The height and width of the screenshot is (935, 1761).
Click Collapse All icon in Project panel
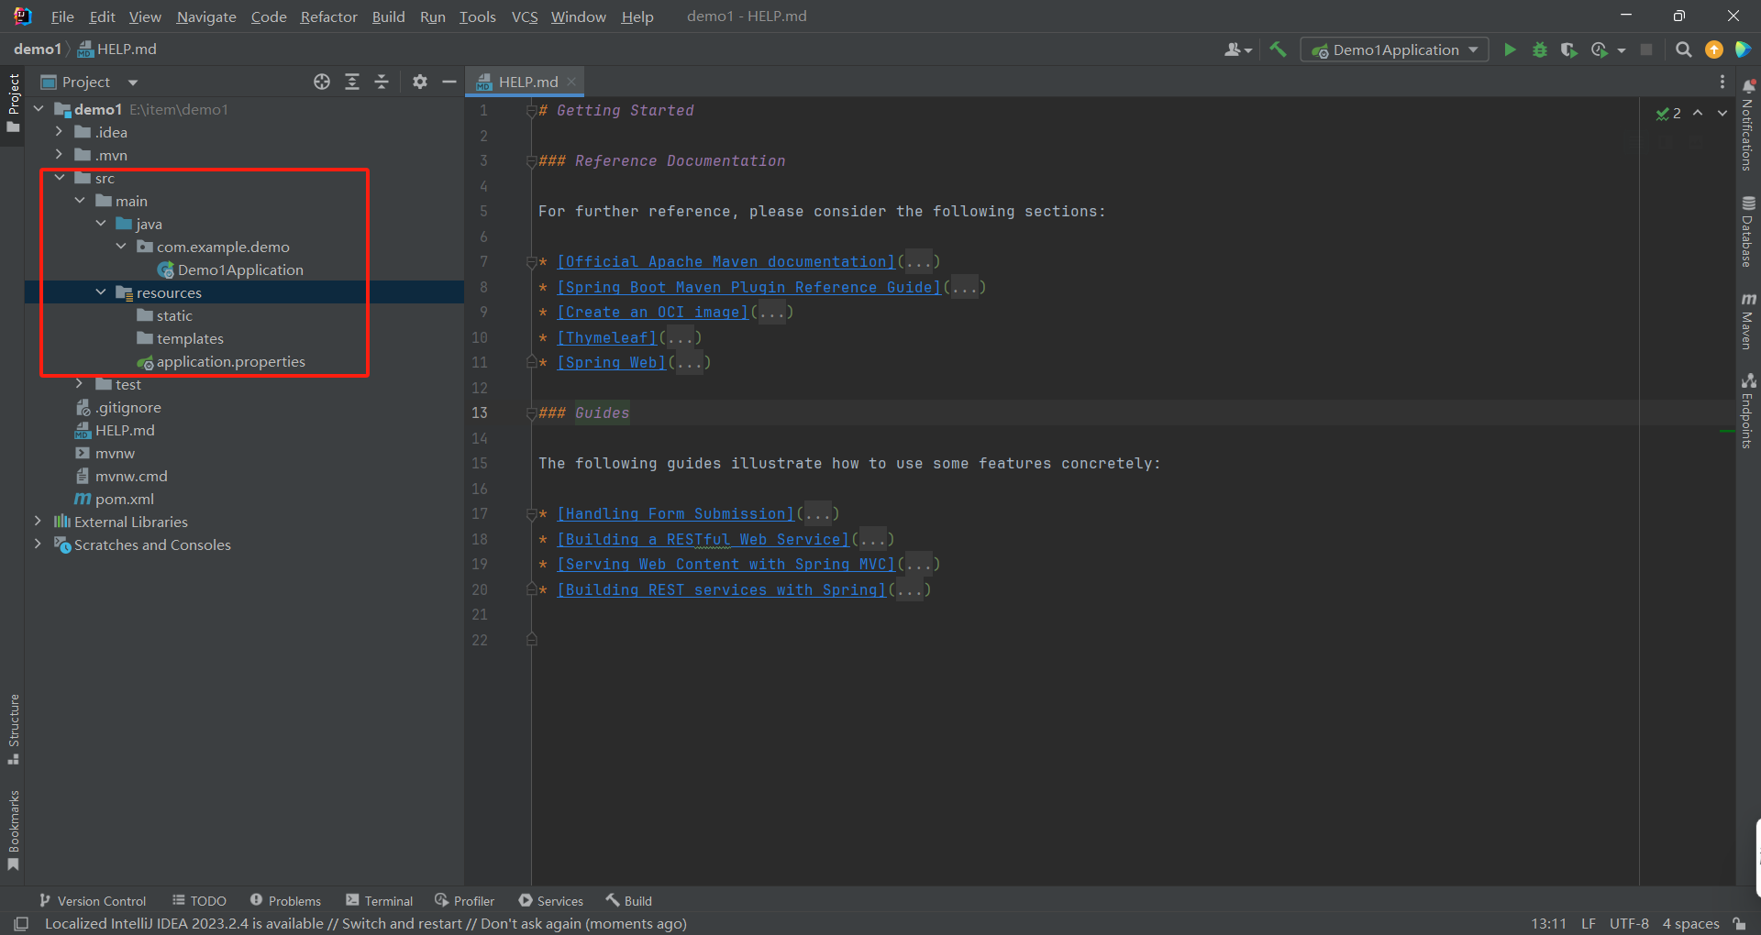click(x=382, y=82)
